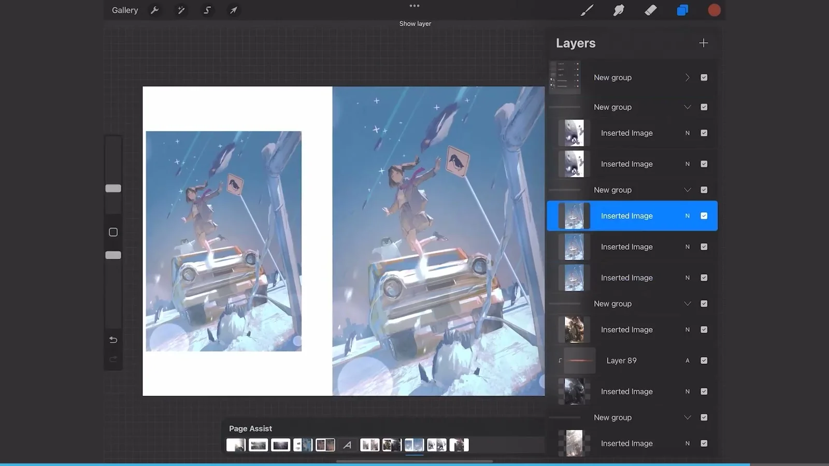Hide the New group above highlighted layer
Image resolution: width=829 pixels, height=466 pixels.
pos(704,190)
